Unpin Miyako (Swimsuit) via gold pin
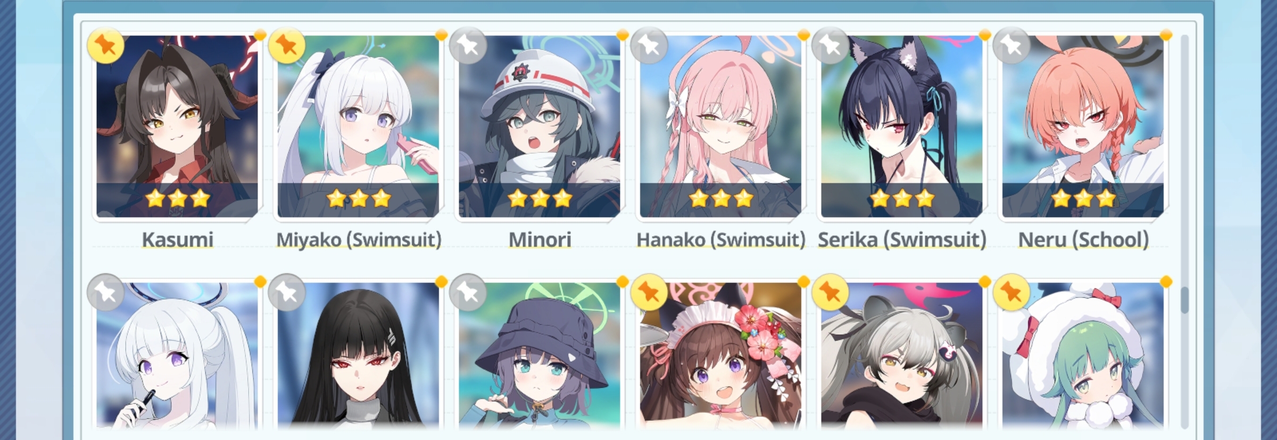The image size is (1277, 440). (x=287, y=45)
